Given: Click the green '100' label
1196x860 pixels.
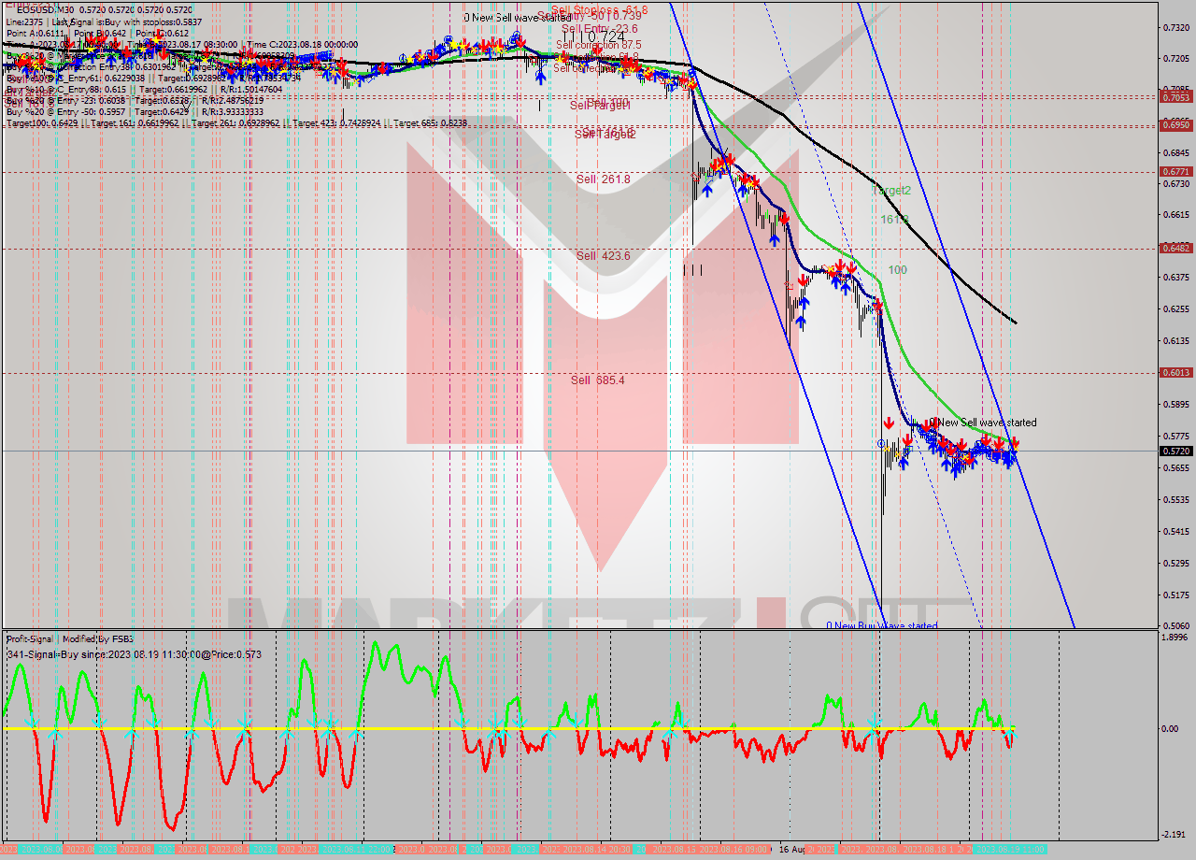Looking at the screenshot, I should (897, 269).
